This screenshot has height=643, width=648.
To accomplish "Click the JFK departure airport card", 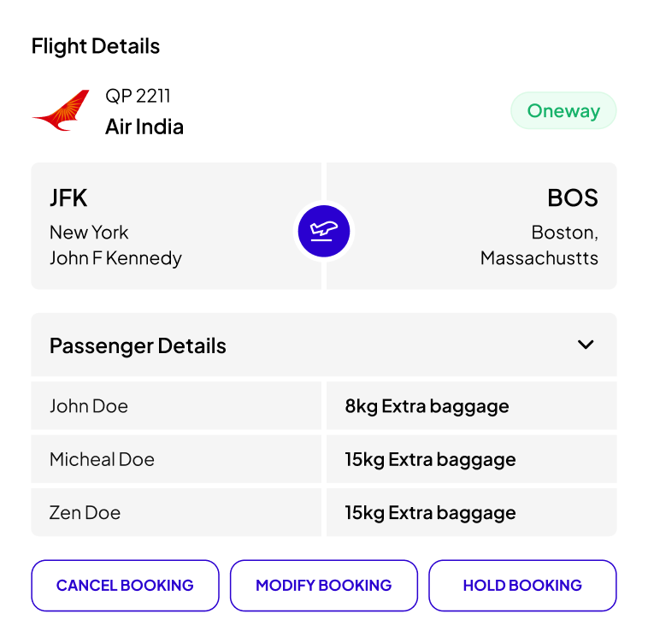I will tap(176, 226).
